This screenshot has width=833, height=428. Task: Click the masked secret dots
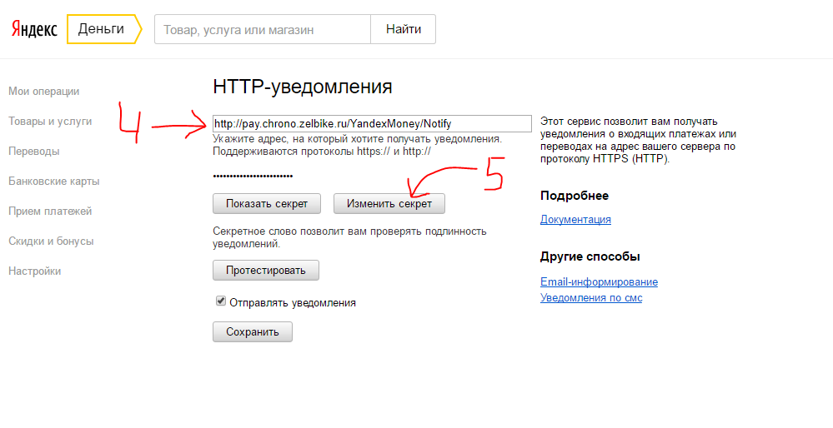click(253, 176)
